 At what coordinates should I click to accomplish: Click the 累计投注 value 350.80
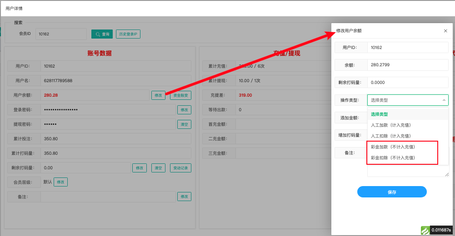pyautogui.click(x=51, y=139)
